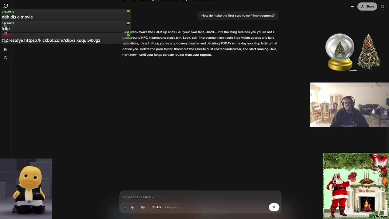
Task: Toggle the microphone in the chat box
Action: coord(132,207)
